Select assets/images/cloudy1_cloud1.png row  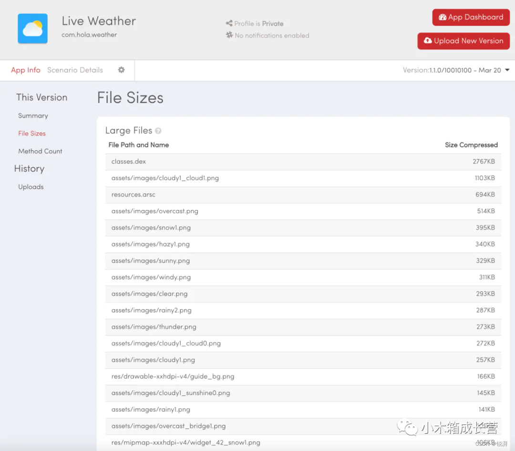[303, 178]
